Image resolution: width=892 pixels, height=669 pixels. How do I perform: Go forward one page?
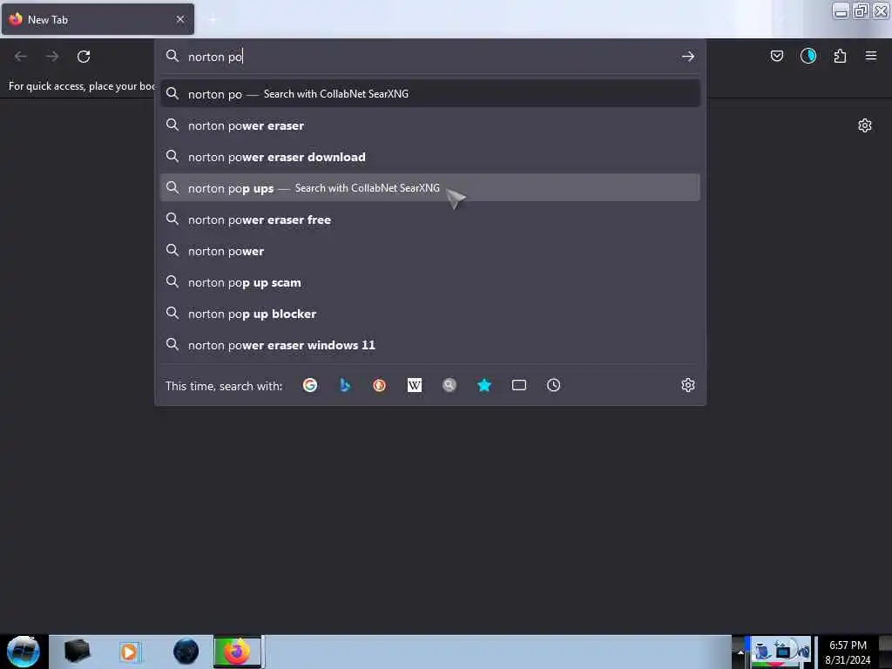pyautogui.click(x=52, y=57)
